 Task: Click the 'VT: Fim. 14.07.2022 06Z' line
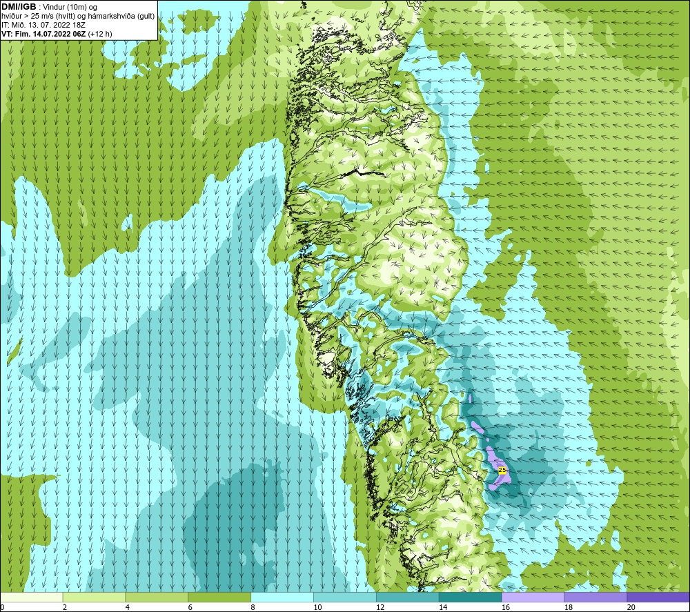click(43, 34)
